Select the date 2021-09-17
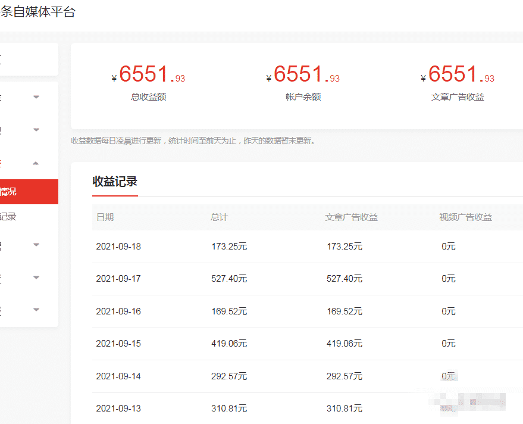This screenshot has width=523, height=424. pyautogui.click(x=118, y=279)
